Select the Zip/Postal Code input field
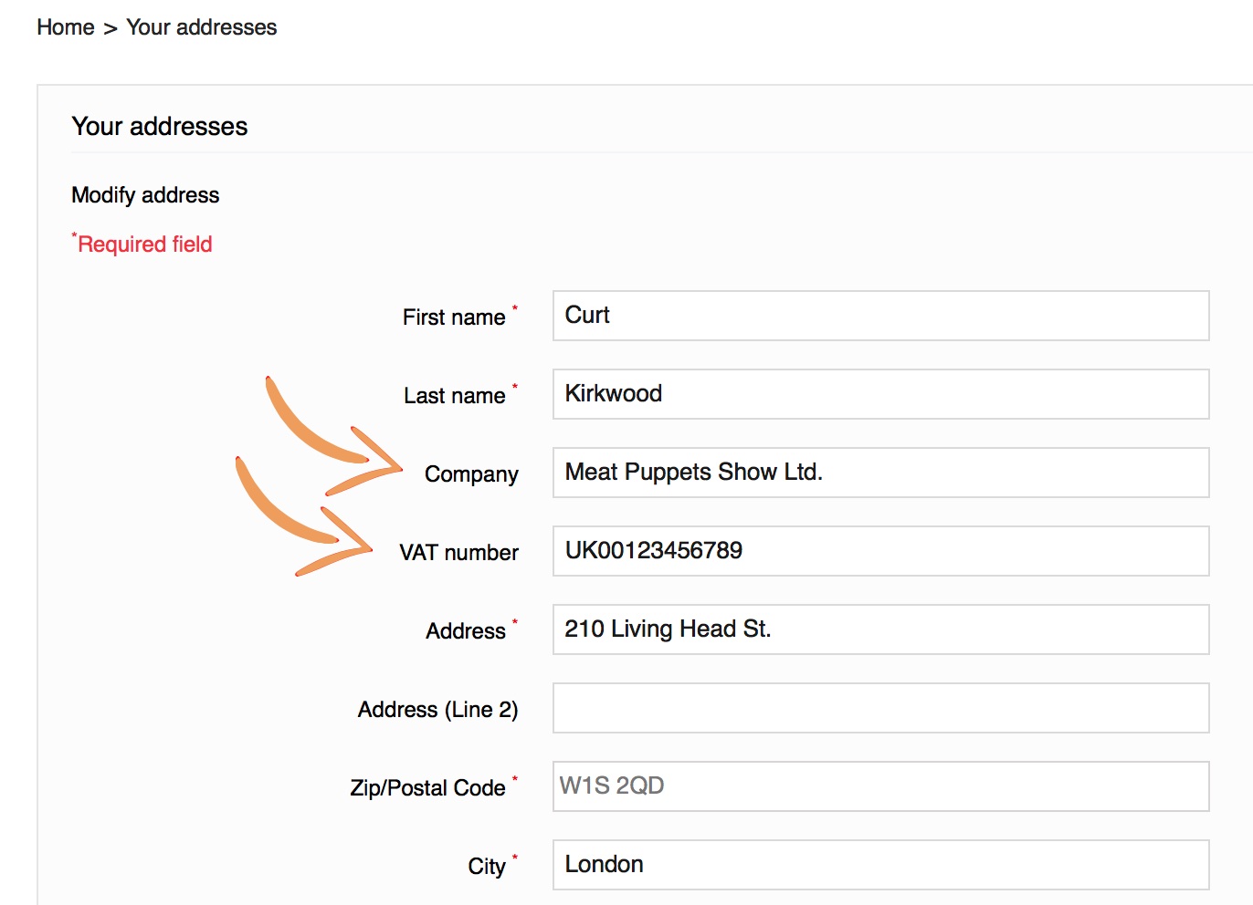The width and height of the screenshot is (1253, 905). (x=880, y=786)
